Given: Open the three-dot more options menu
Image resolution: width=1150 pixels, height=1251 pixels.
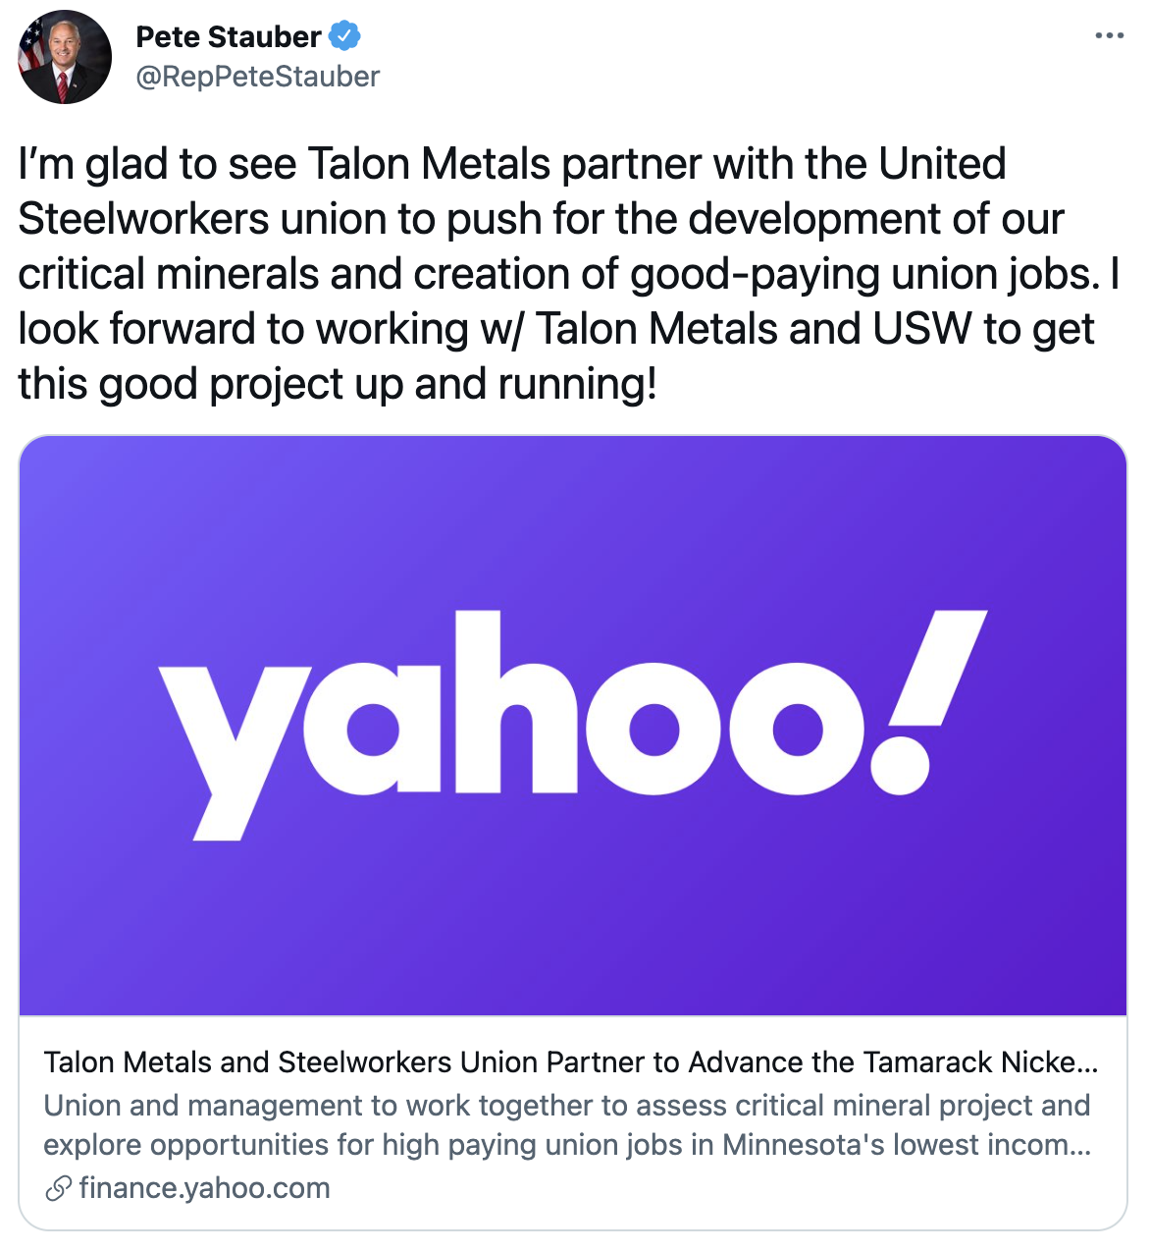Looking at the screenshot, I should pyautogui.click(x=1109, y=36).
